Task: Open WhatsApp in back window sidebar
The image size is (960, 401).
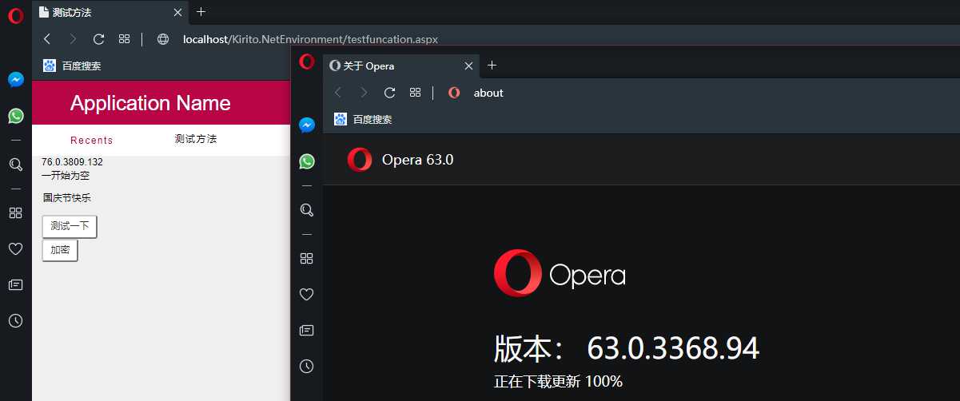Action: coord(16,116)
